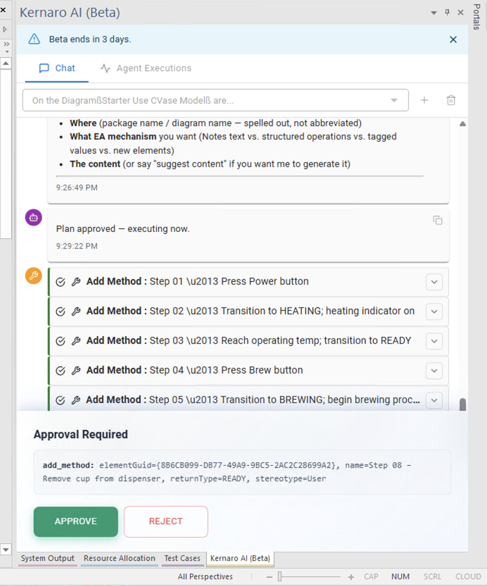
Task: Switch to Agent Executions tab
Action: pyautogui.click(x=146, y=68)
